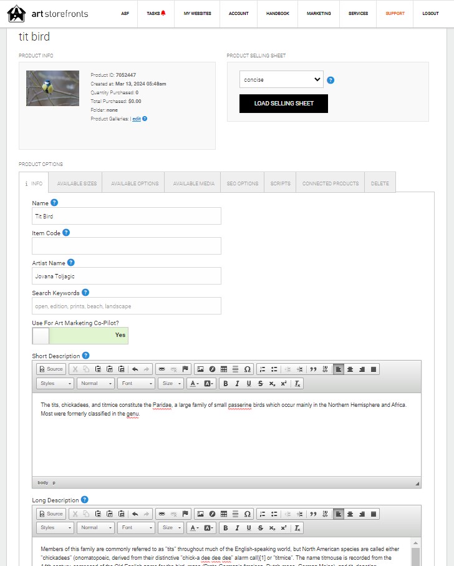The width and height of the screenshot is (454, 566).
Task: Expand Font dropdown in Long Description editor
Action: click(137, 528)
